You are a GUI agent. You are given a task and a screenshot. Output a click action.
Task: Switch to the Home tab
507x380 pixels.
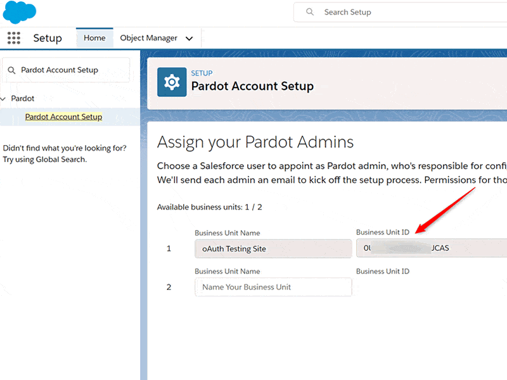[x=94, y=38]
